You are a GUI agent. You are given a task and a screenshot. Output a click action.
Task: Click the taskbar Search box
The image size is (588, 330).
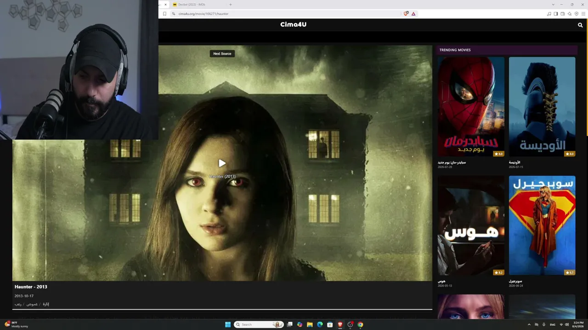point(259,324)
